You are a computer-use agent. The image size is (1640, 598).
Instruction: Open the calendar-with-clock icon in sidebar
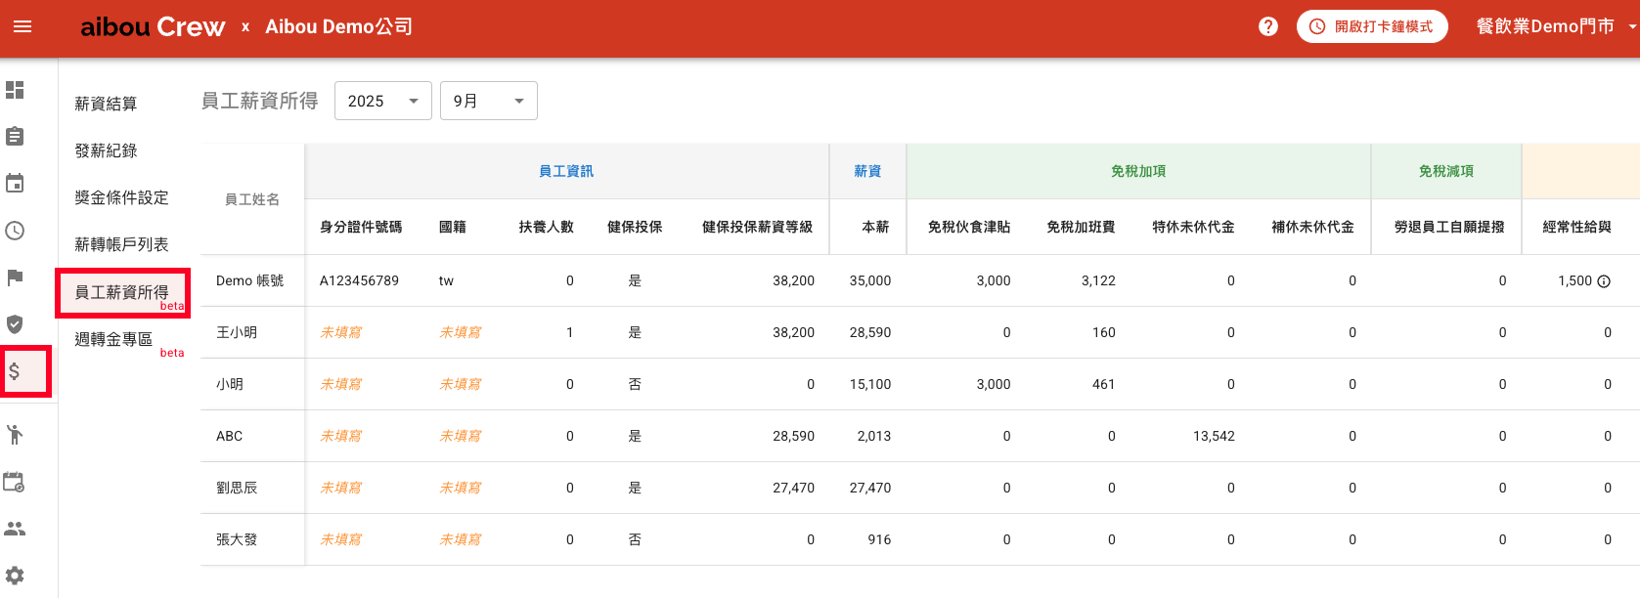pos(15,482)
